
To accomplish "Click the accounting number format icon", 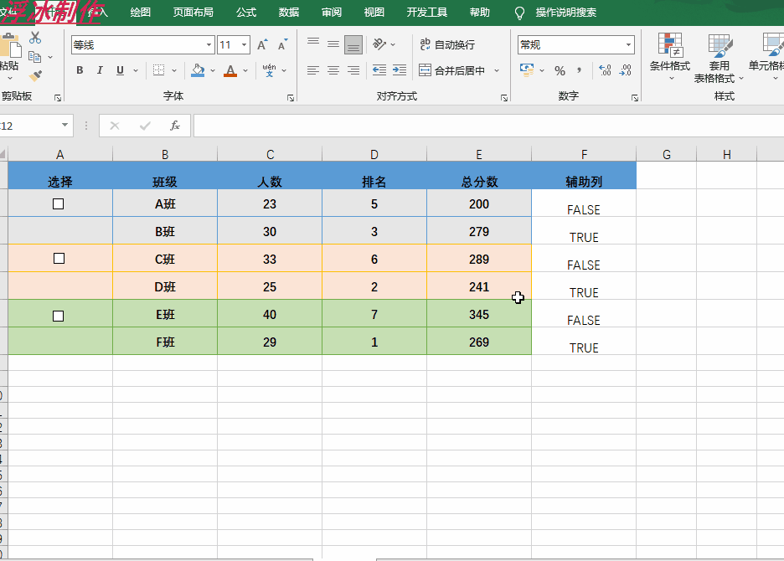I will (527, 70).
